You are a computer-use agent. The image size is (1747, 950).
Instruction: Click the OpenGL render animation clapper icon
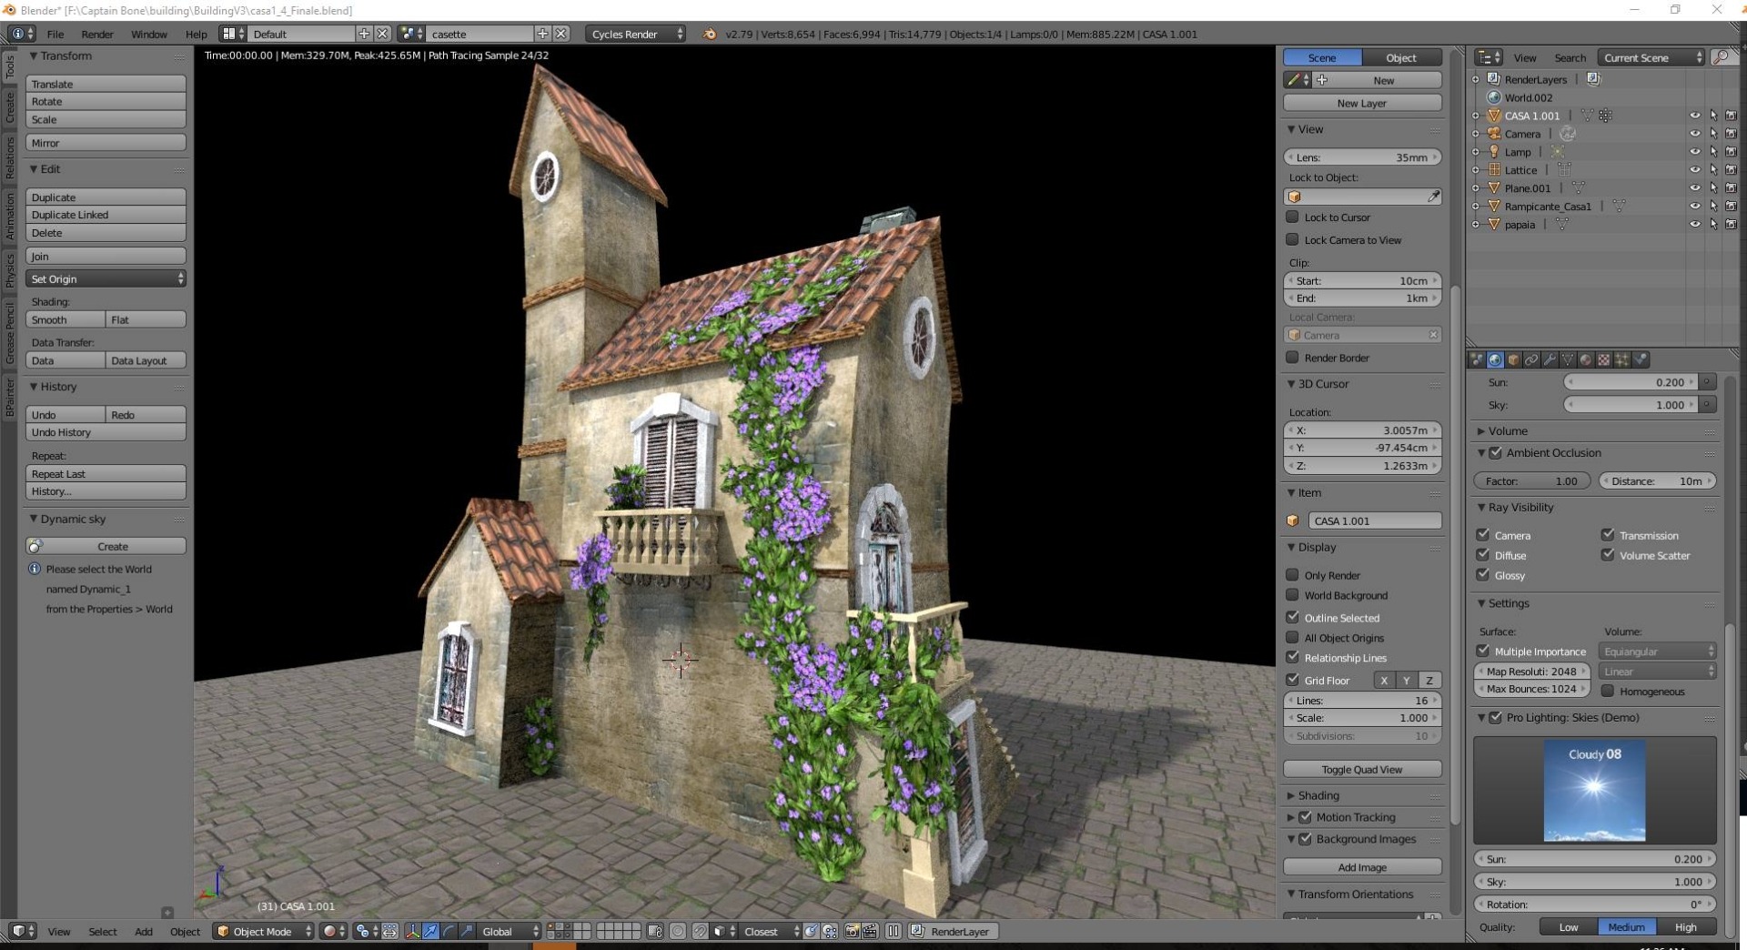click(x=871, y=931)
